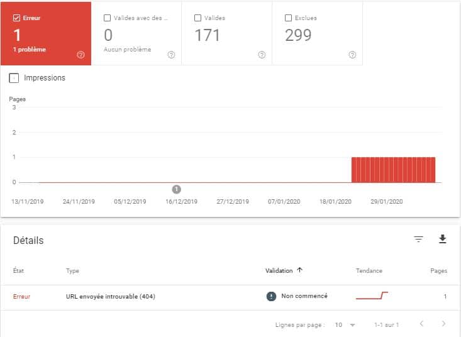The height and width of the screenshot is (337, 461).
Task: Go to previous page of results
Action: click(x=421, y=324)
